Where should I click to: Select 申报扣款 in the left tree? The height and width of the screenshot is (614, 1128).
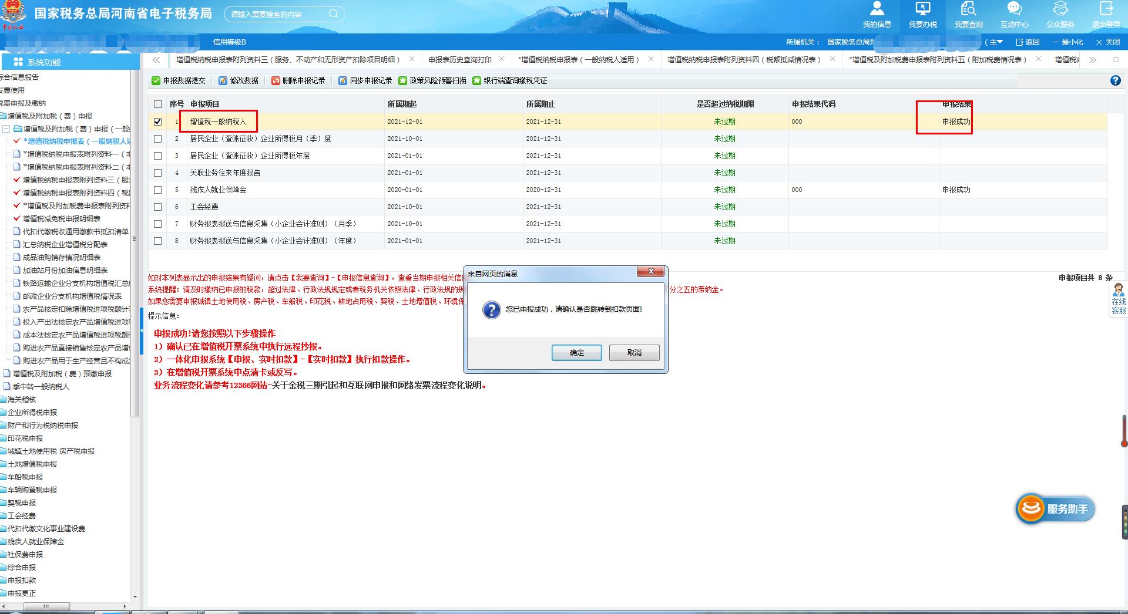click(x=22, y=581)
